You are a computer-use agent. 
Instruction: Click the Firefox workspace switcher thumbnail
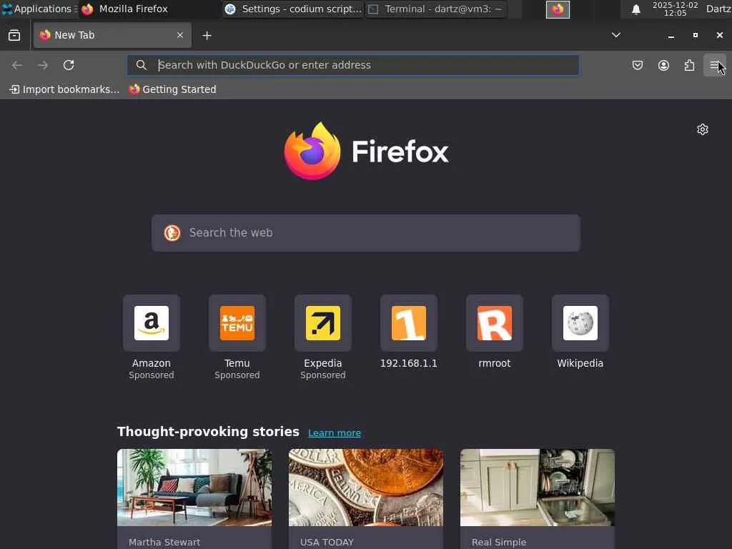point(558,9)
